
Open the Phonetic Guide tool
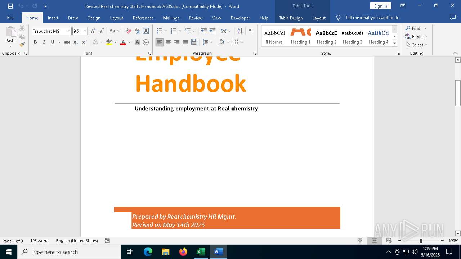point(137,31)
